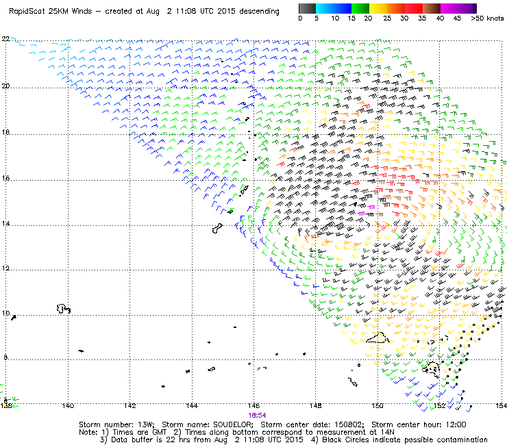Click the '25' legend scale label

pos(387,18)
